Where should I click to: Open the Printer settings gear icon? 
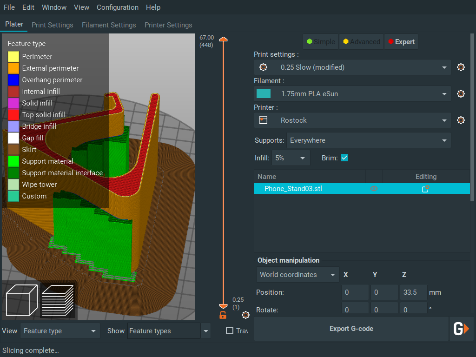coord(461,120)
